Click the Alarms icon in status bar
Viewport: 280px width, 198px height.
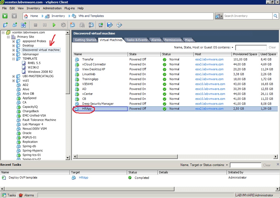(21, 195)
